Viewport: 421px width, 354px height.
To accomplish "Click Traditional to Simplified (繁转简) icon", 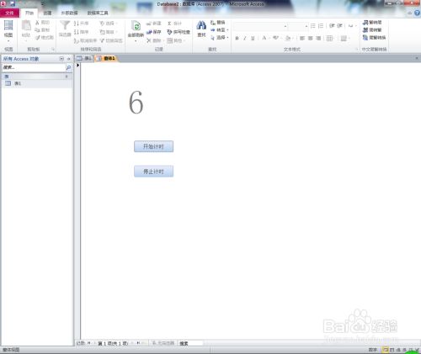I will (365, 23).
